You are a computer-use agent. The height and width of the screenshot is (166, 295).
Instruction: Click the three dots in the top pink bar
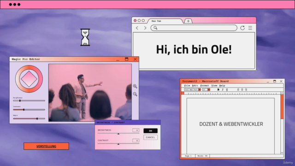(15, 5)
